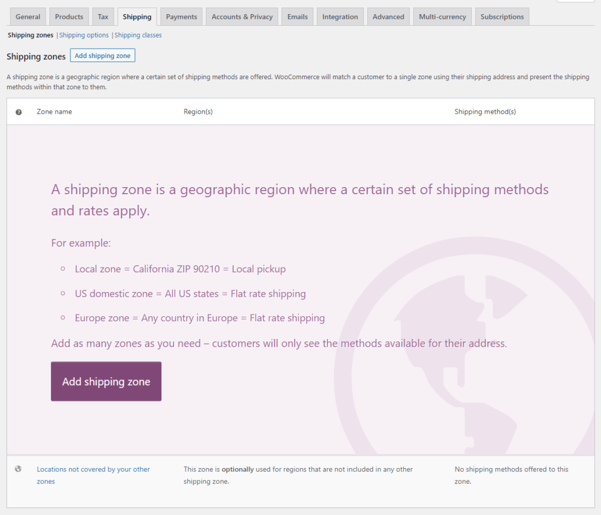The height and width of the screenshot is (515, 601).
Task: Click the globe icon beside uncovered locations row
Action: tap(18, 469)
